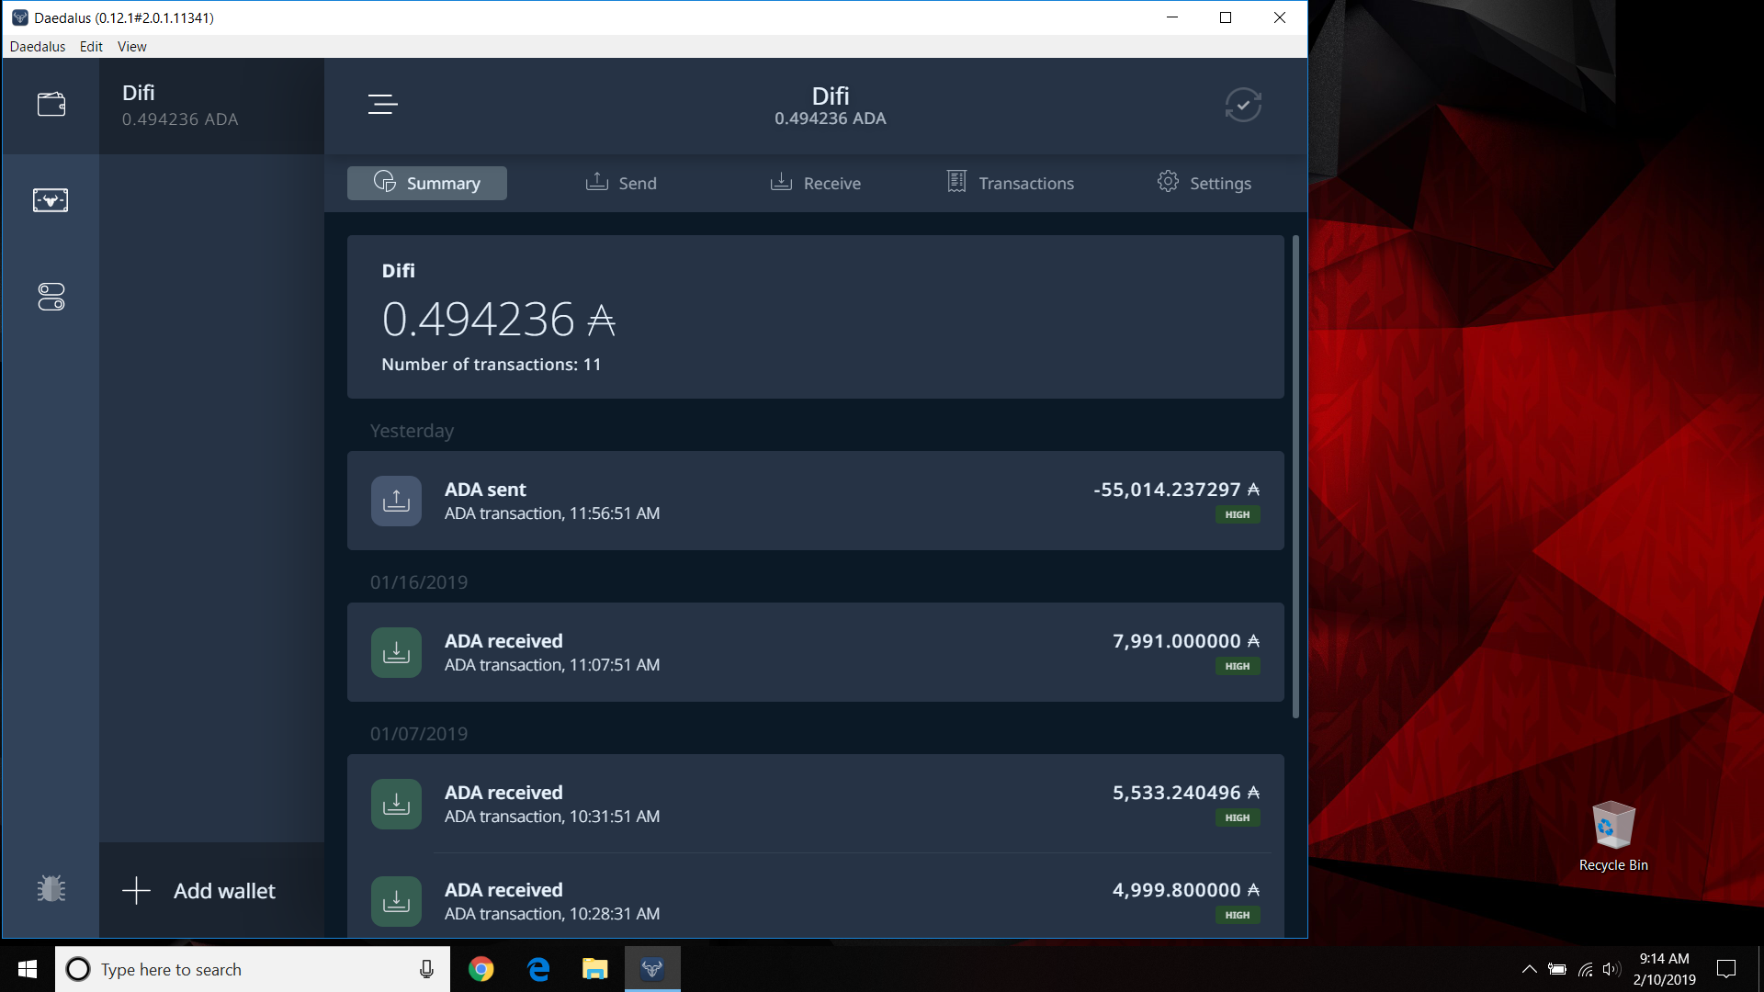The width and height of the screenshot is (1764, 992).
Task: Open the wallets sidebar icon
Action: click(51, 105)
